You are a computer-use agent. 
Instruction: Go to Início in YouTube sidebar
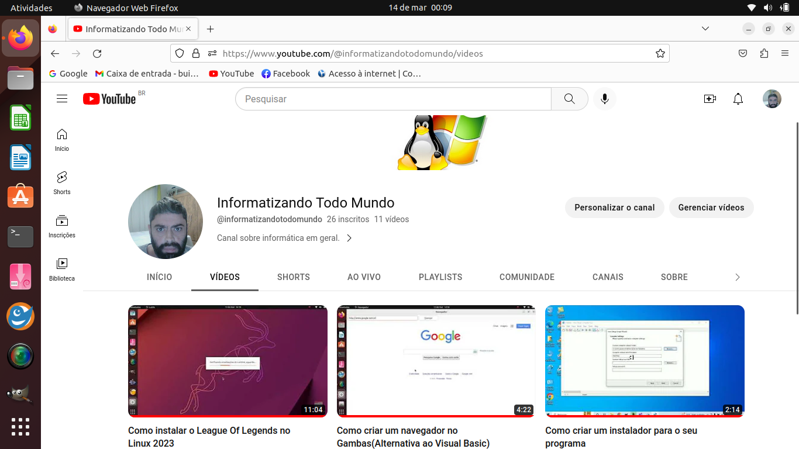click(62, 140)
